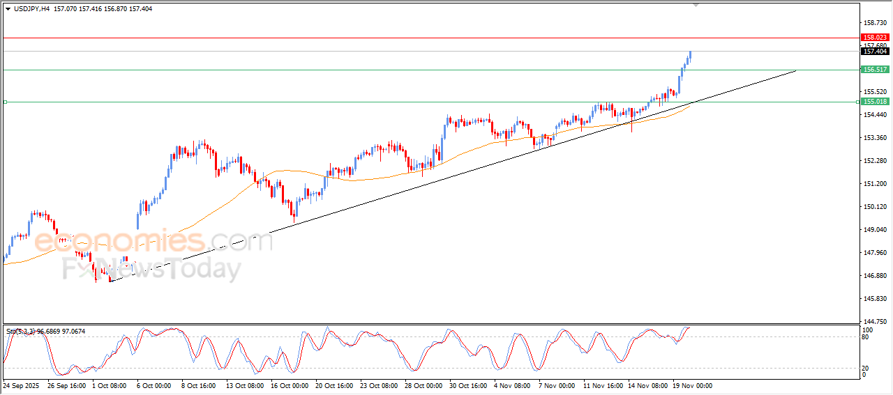Click the gray chart shift marker triangle
This screenshot has width=893, height=395.
pos(695,5)
